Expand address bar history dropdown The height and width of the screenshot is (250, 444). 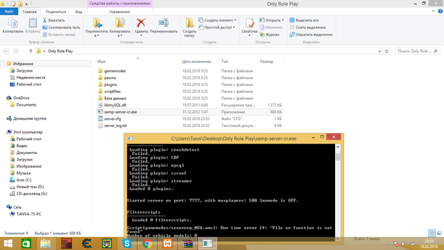click(x=379, y=51)
